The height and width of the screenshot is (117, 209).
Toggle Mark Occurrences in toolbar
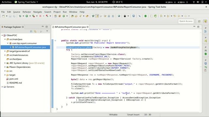click(x=97, y=16)
